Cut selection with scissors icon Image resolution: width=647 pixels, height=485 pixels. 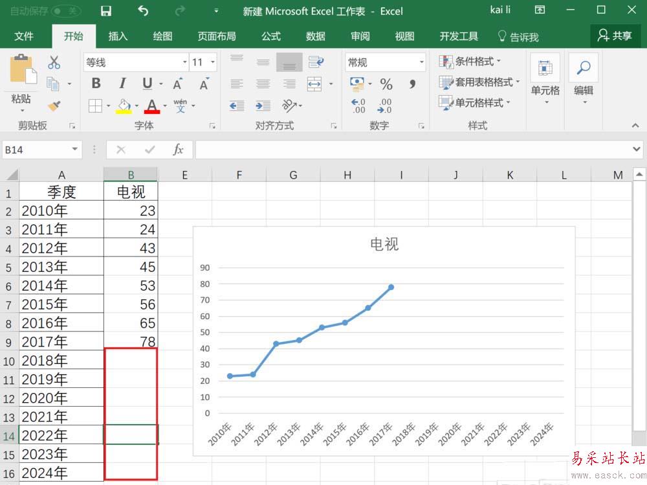54,62
